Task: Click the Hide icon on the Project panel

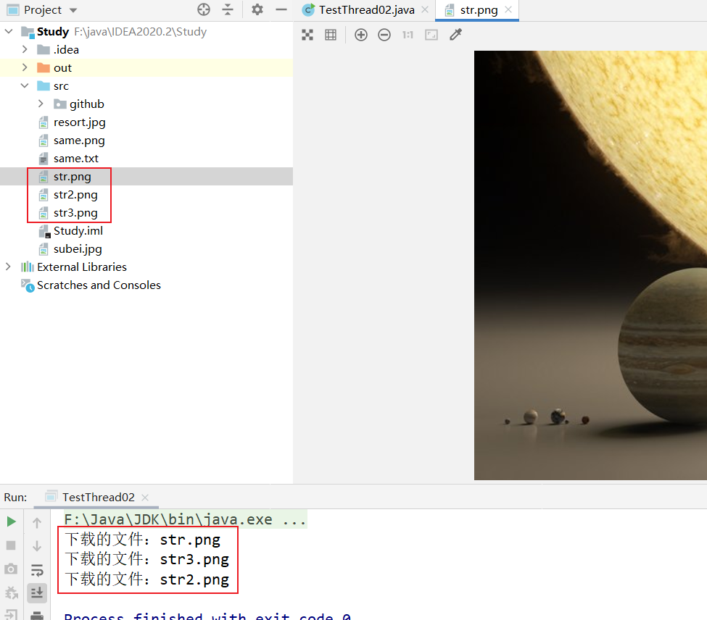Action: pos(281,9)
